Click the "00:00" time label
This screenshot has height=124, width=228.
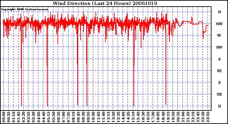point(4,117)
